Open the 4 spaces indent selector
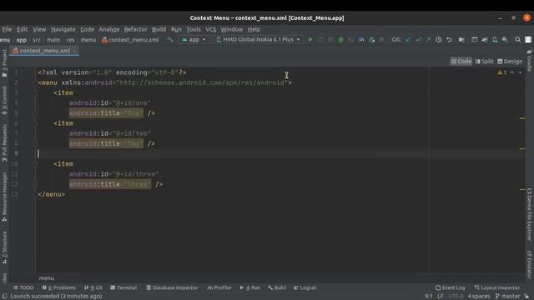 coord(478,297)
